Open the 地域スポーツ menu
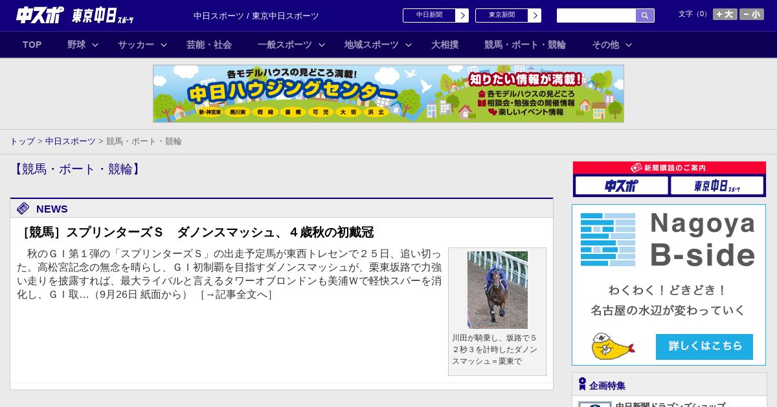This screenshot has width=777, height=407. [372, 45]
